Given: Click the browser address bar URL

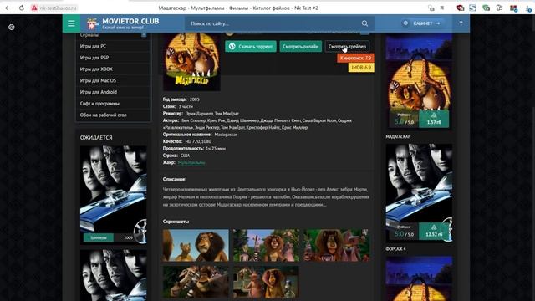Looking at the screenshot, I should (x=58, y=8).
